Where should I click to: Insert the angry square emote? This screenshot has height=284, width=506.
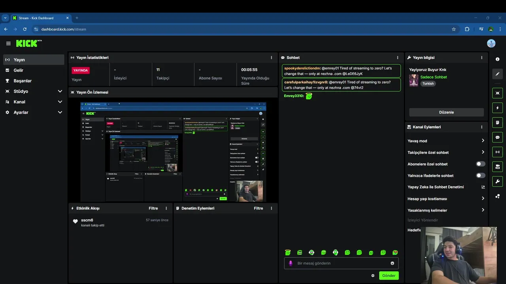300,252
